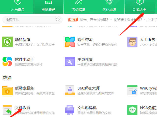Click the 软件小助手 title

click(25, 60)
